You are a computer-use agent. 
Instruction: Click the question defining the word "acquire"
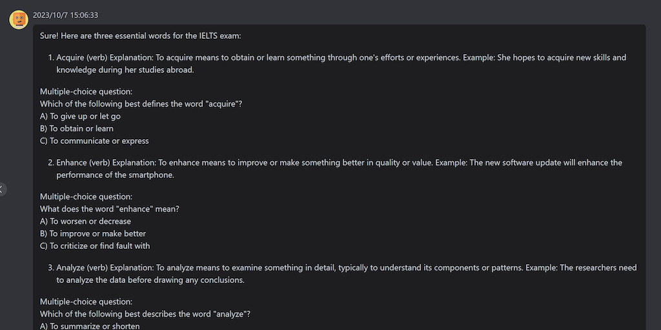(x=141, y=104)
